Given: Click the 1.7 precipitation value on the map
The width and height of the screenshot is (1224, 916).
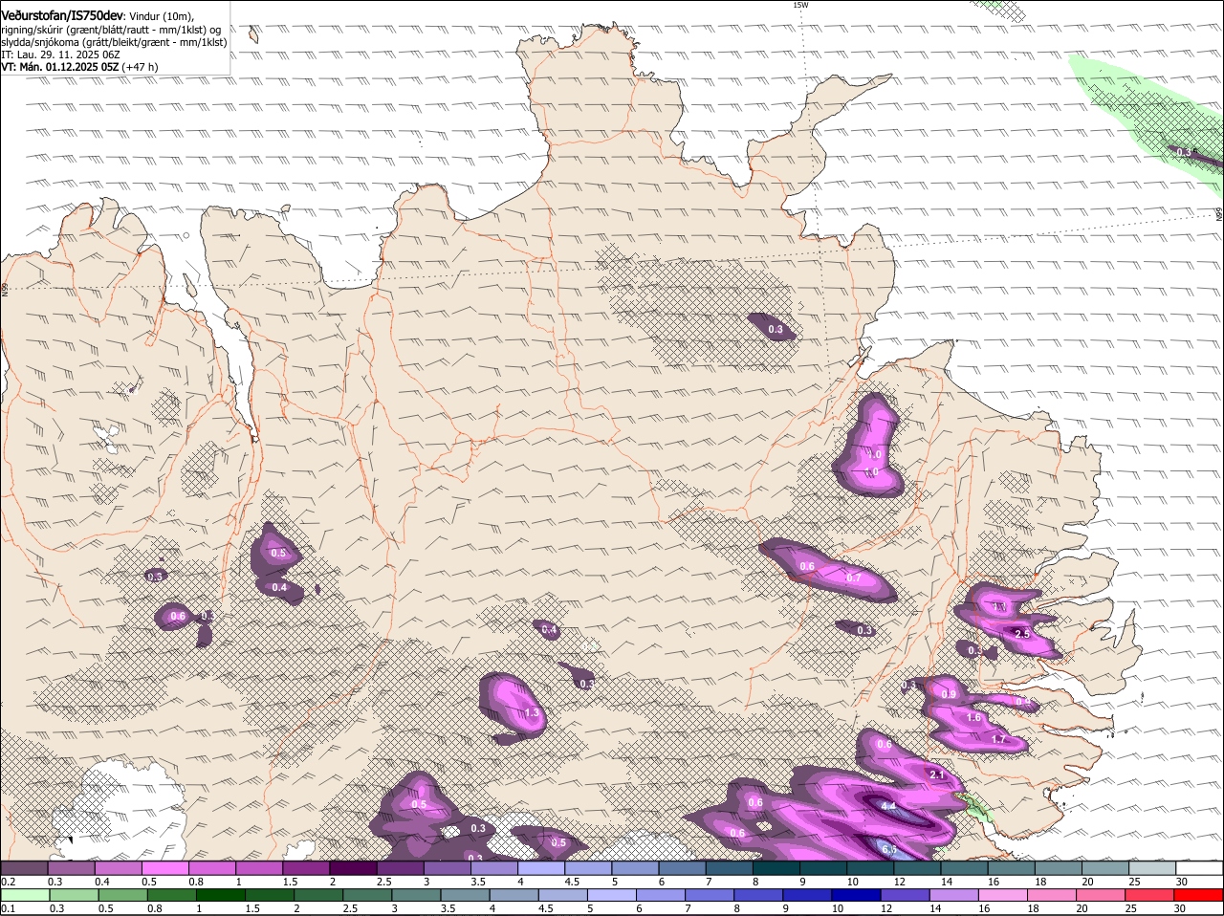Looking at the screenshot, I should (999, 739).
